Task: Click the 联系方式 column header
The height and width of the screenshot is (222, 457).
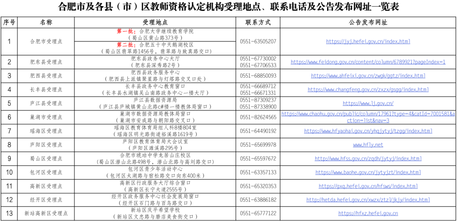Action: (258, 22)
